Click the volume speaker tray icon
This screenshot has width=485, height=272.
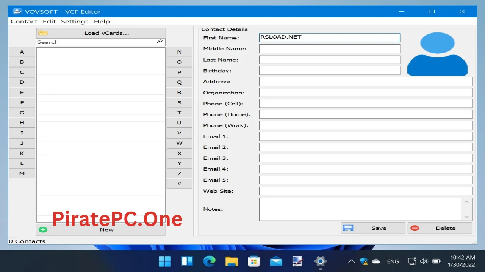[x=424, y=261]
